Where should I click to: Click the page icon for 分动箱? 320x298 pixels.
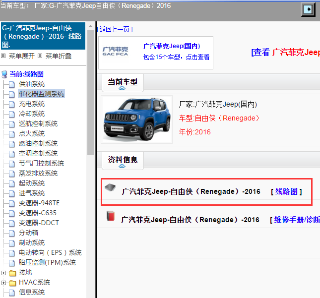click(12, 233)
